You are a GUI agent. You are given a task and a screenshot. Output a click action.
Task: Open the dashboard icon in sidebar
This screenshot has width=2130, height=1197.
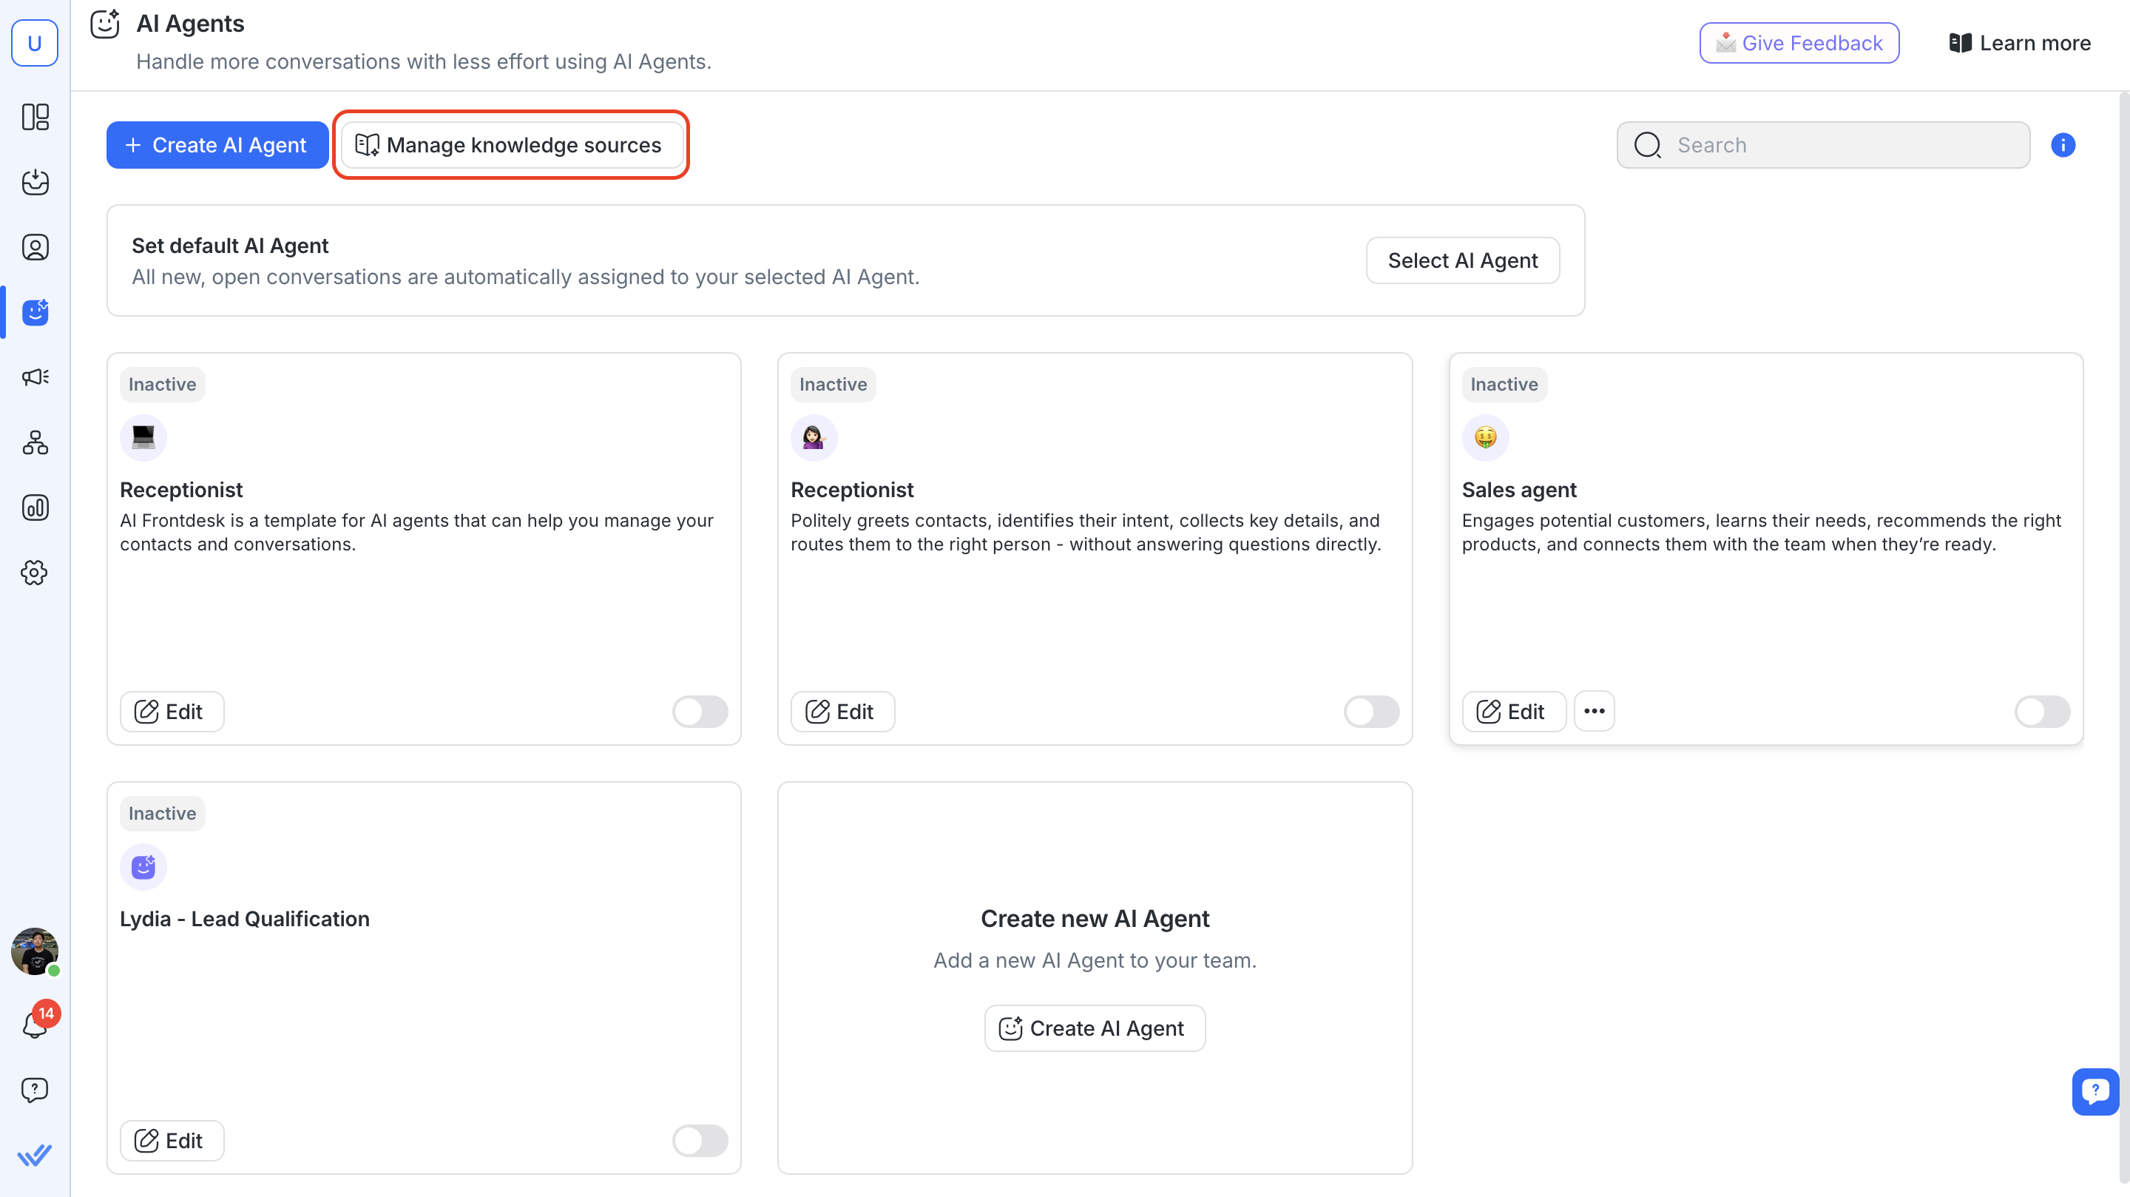[35, 117]
